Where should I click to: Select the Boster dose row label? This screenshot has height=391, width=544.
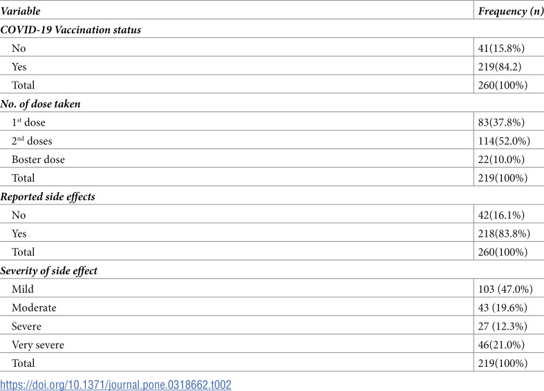(x=38, y=160)
